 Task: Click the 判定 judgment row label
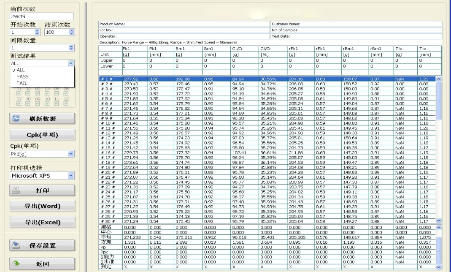coord(106,267)
